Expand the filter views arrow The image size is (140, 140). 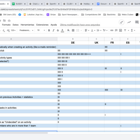coord(128,30)
